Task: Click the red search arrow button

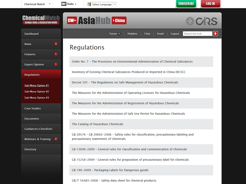Action: click(216, 34)
